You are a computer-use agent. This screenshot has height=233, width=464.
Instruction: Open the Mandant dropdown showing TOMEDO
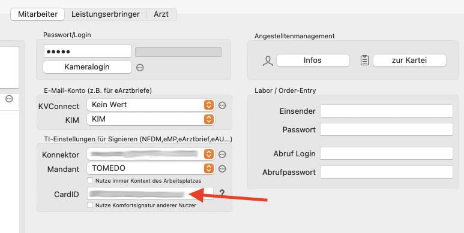click(151, 168)
